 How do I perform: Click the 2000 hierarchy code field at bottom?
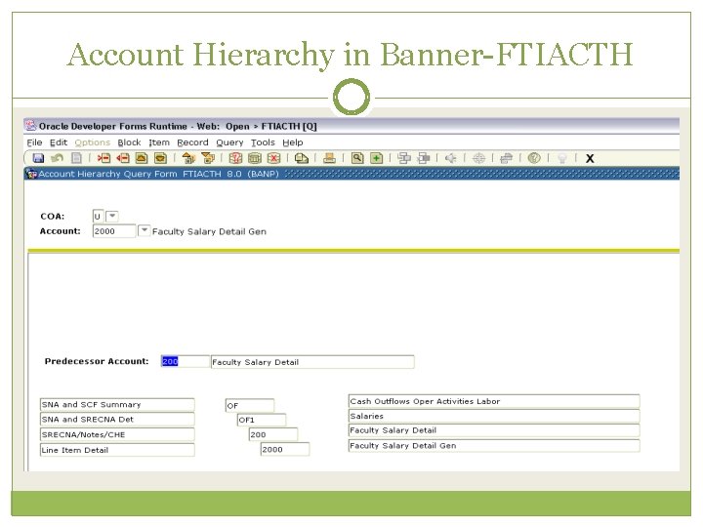click(x=285, y=450)
